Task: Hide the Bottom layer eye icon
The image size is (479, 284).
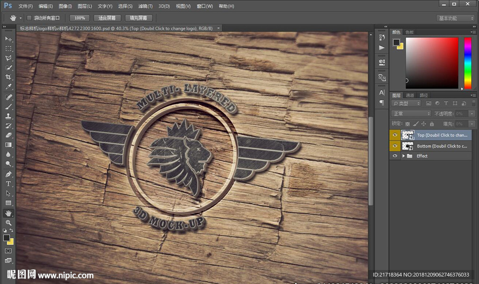Action: click(395, 146)
